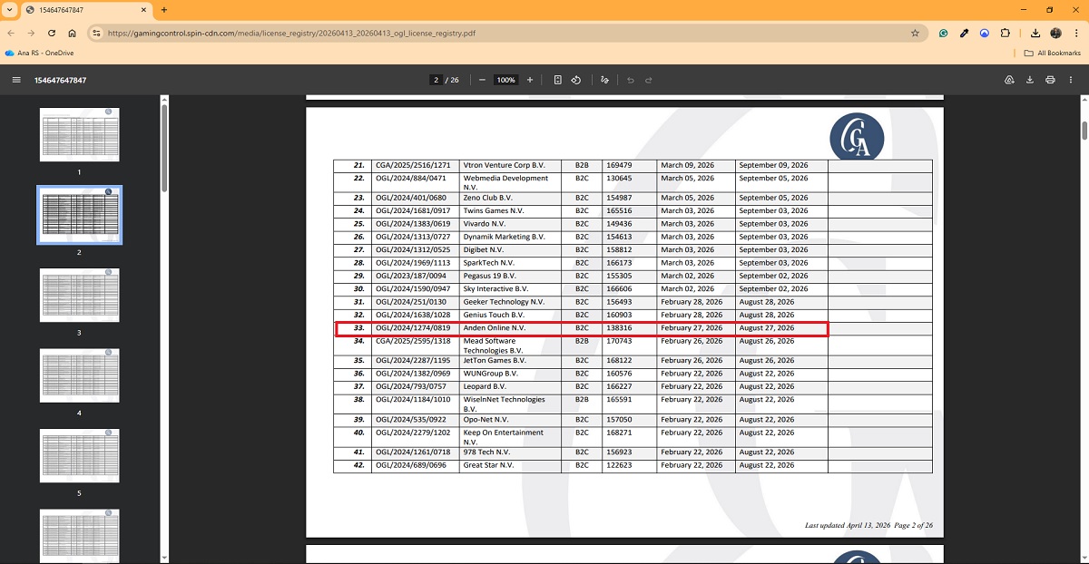Activate the draw annotation tool
This screenshot has height=564, width=1089.
click(x=604, y=80)
